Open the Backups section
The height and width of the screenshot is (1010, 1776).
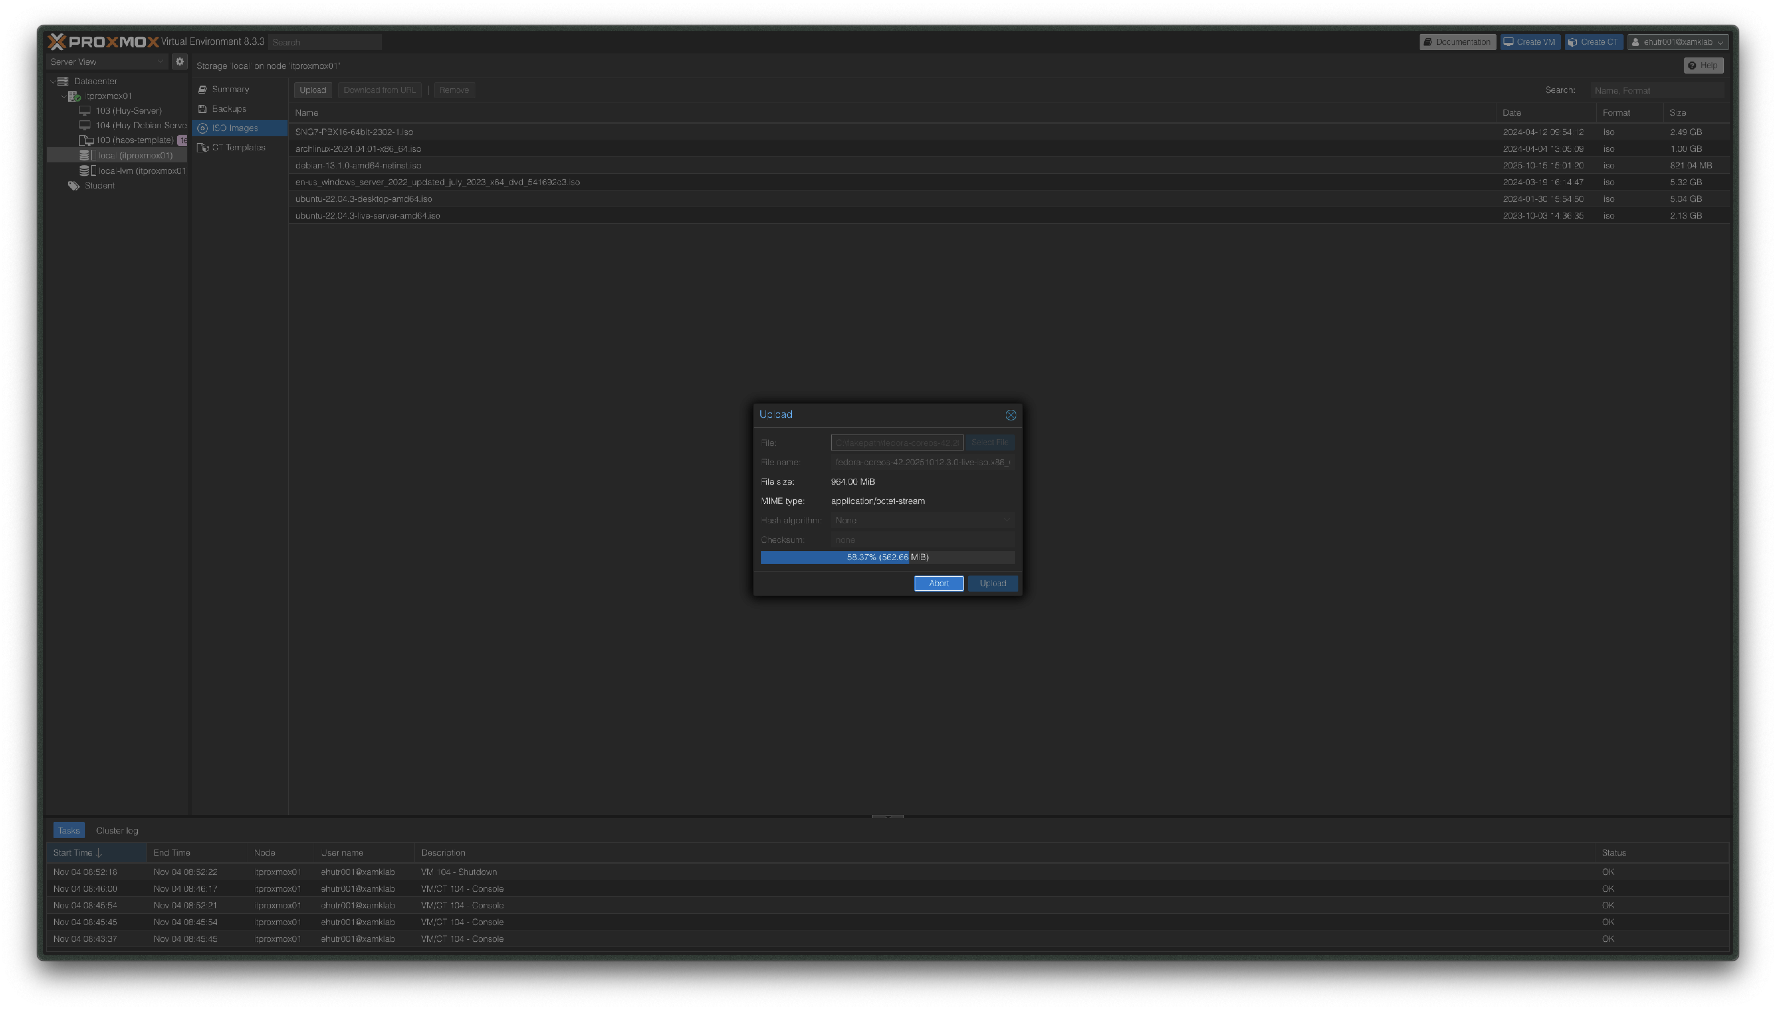pyautogui.click(x=229, y=109)
